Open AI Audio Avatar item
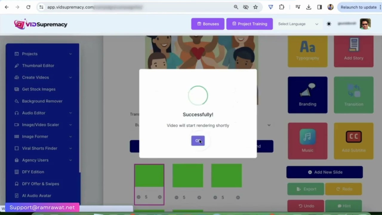382x215 pixels. pos(36,196)
